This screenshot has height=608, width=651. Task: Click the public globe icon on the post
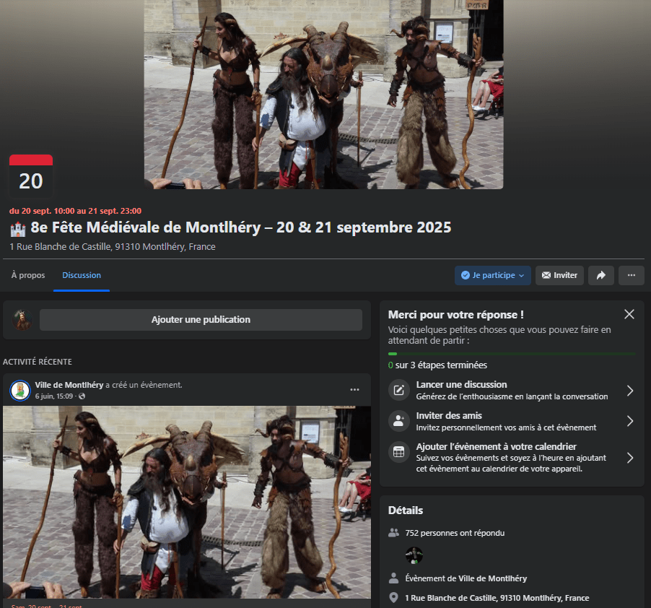pos(82,396)
